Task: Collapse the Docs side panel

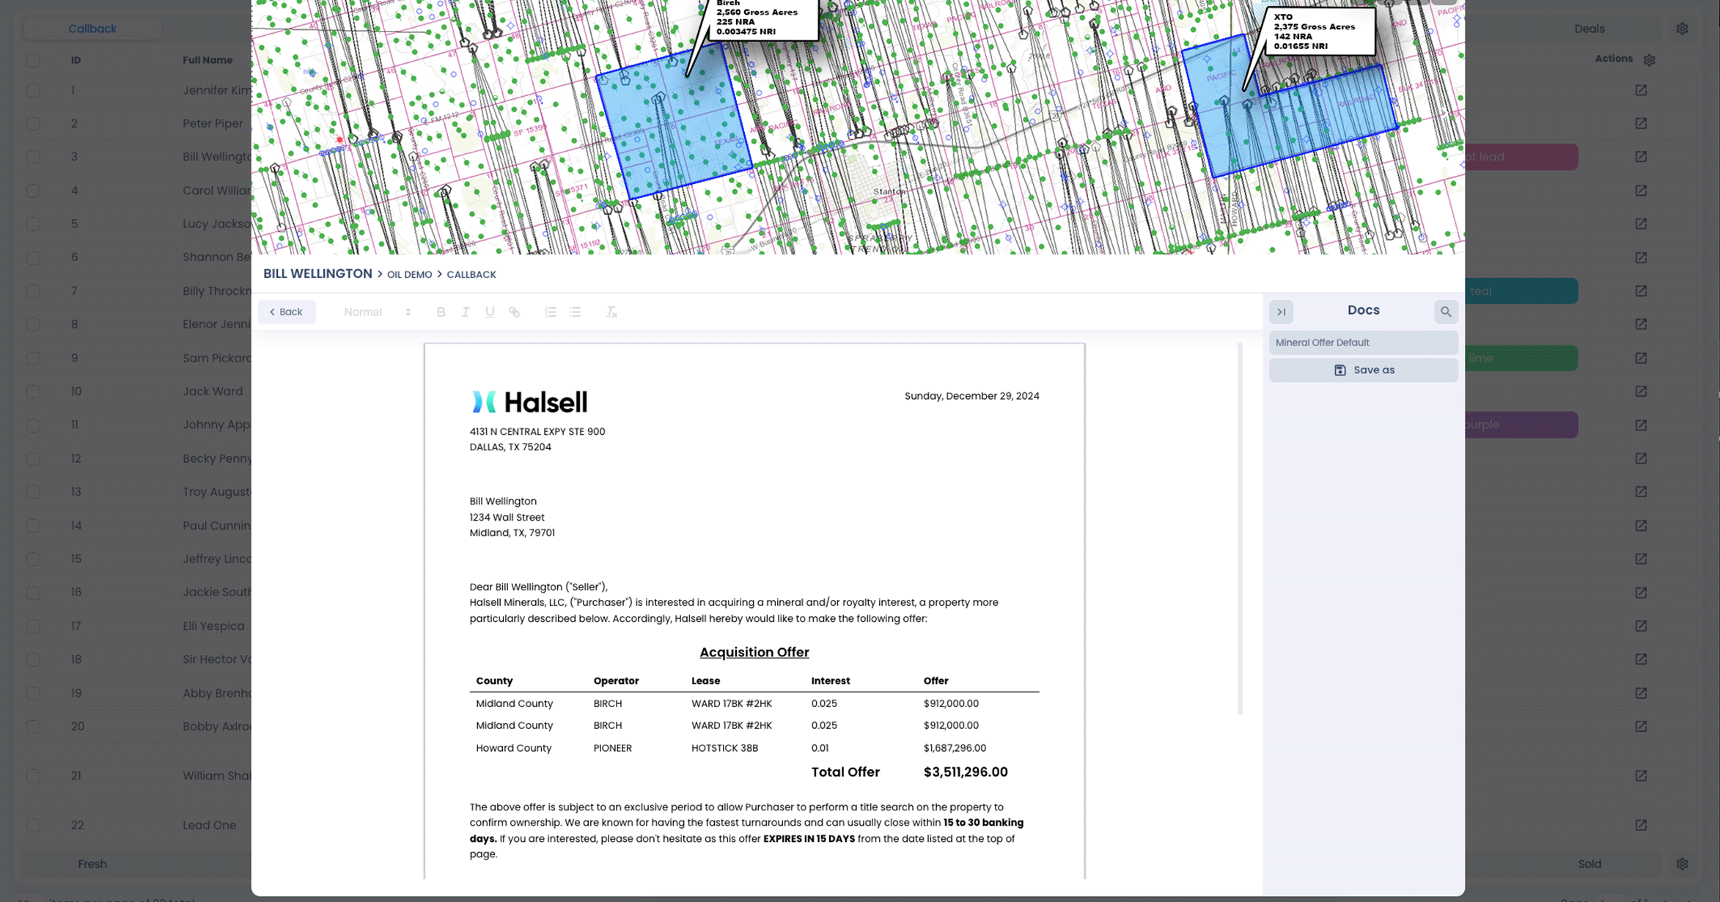Action: [1281, 312]
